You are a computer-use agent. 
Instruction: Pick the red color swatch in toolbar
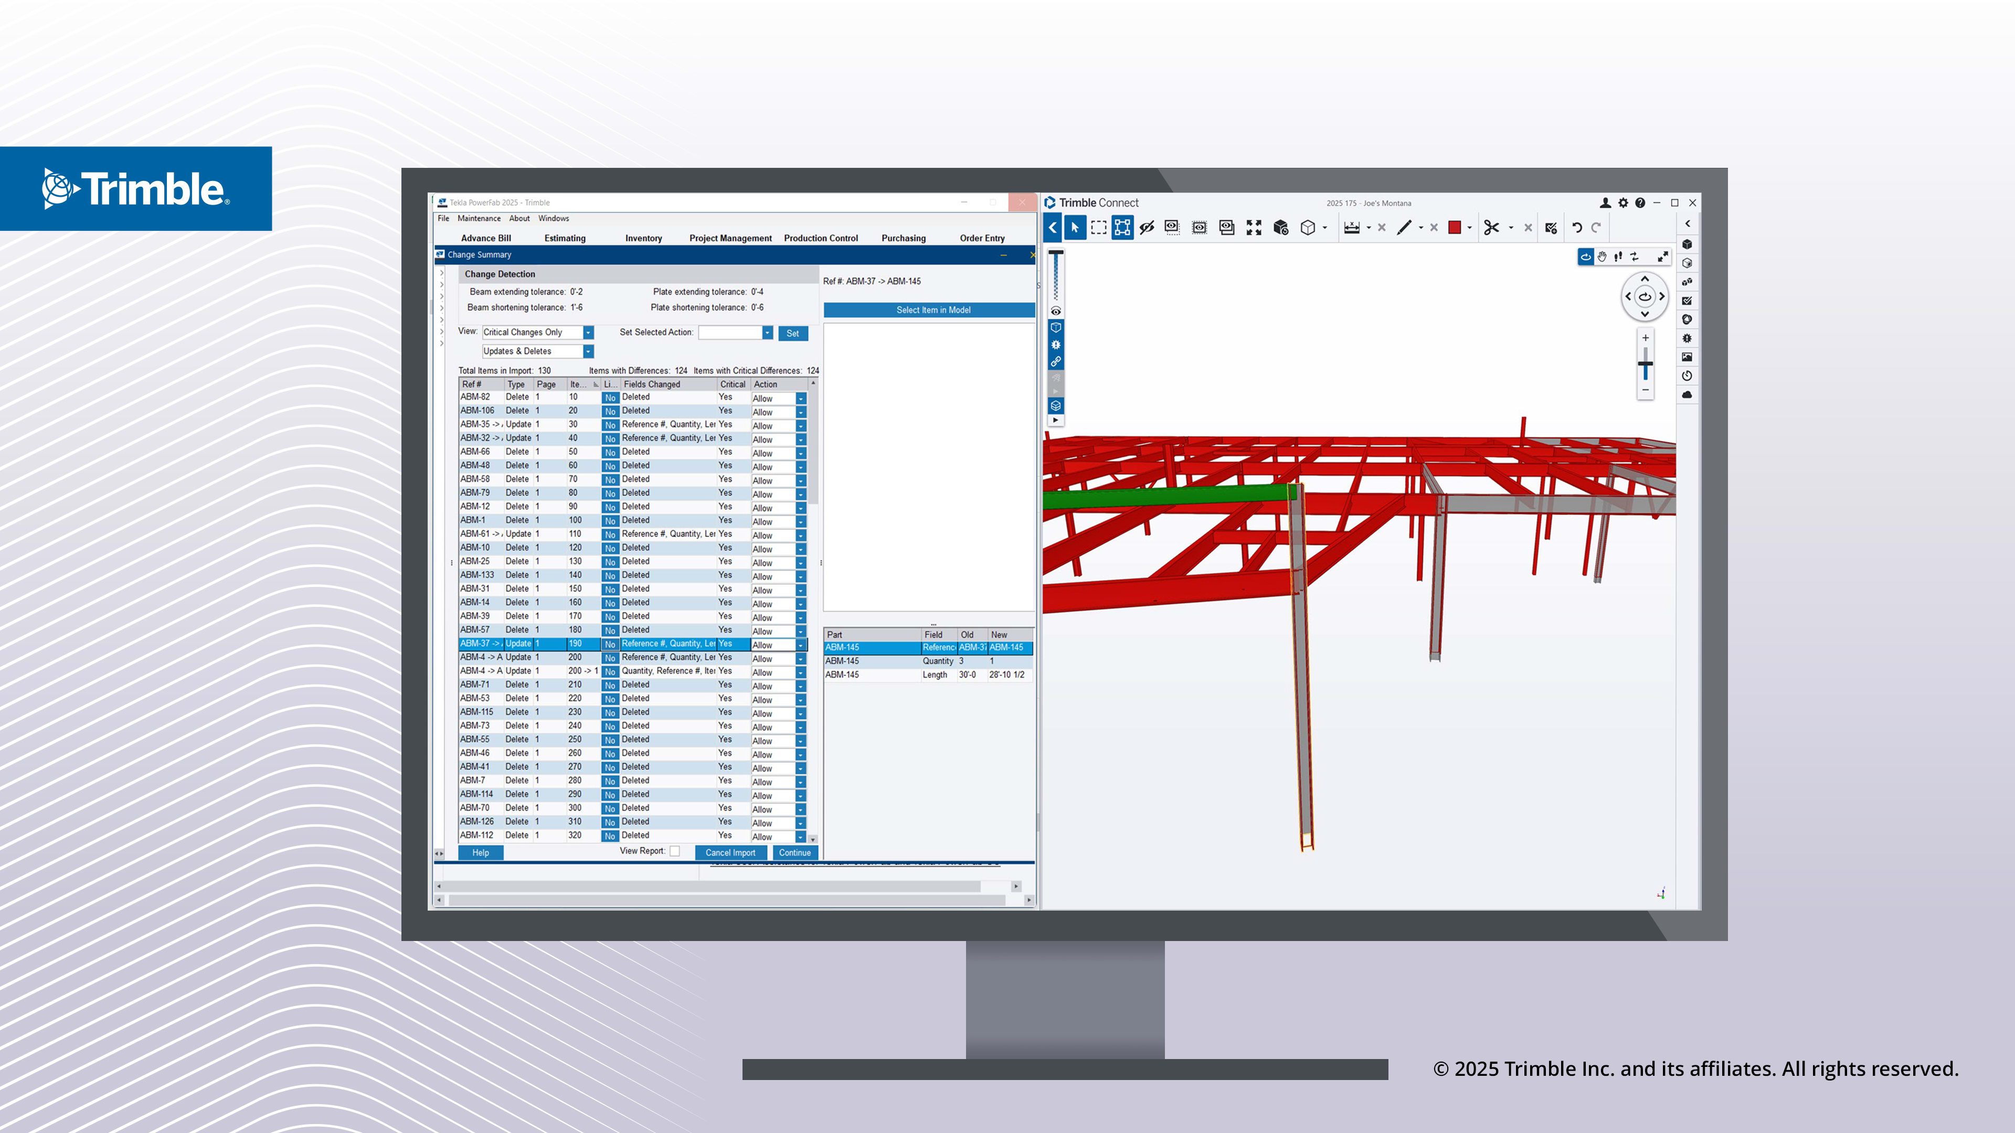click(x=1455, y=228)
